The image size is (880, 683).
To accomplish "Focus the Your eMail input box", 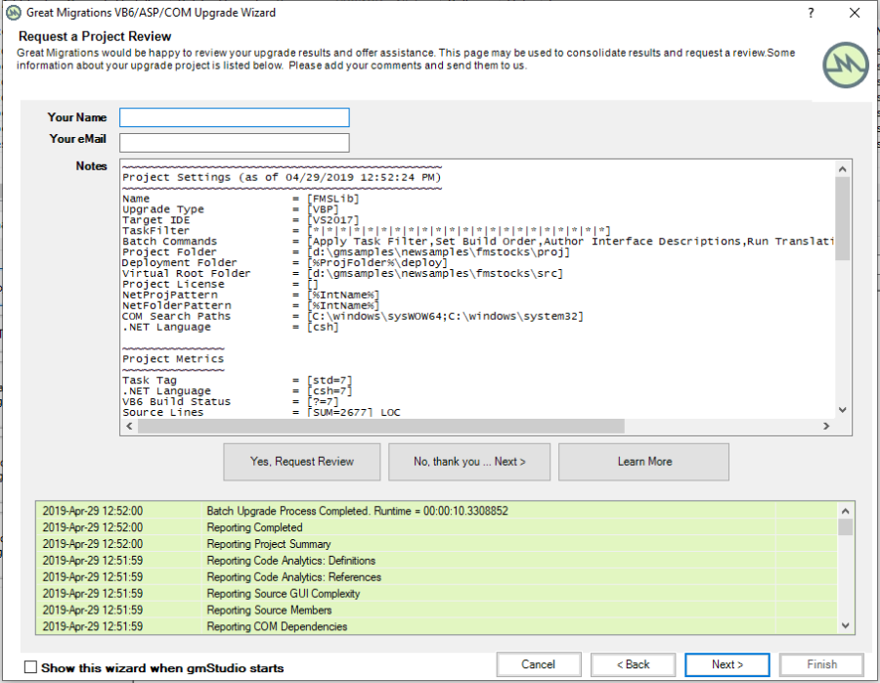I will [x=234, y=143].
